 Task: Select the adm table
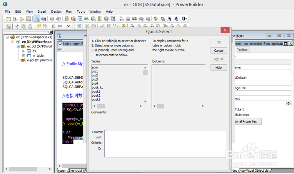coord(95,67)
